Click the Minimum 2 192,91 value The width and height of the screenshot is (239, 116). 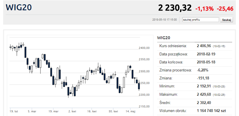204,86
